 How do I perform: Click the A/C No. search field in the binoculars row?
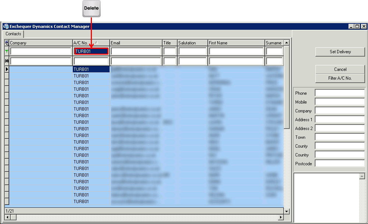click(x=91, y=61)
